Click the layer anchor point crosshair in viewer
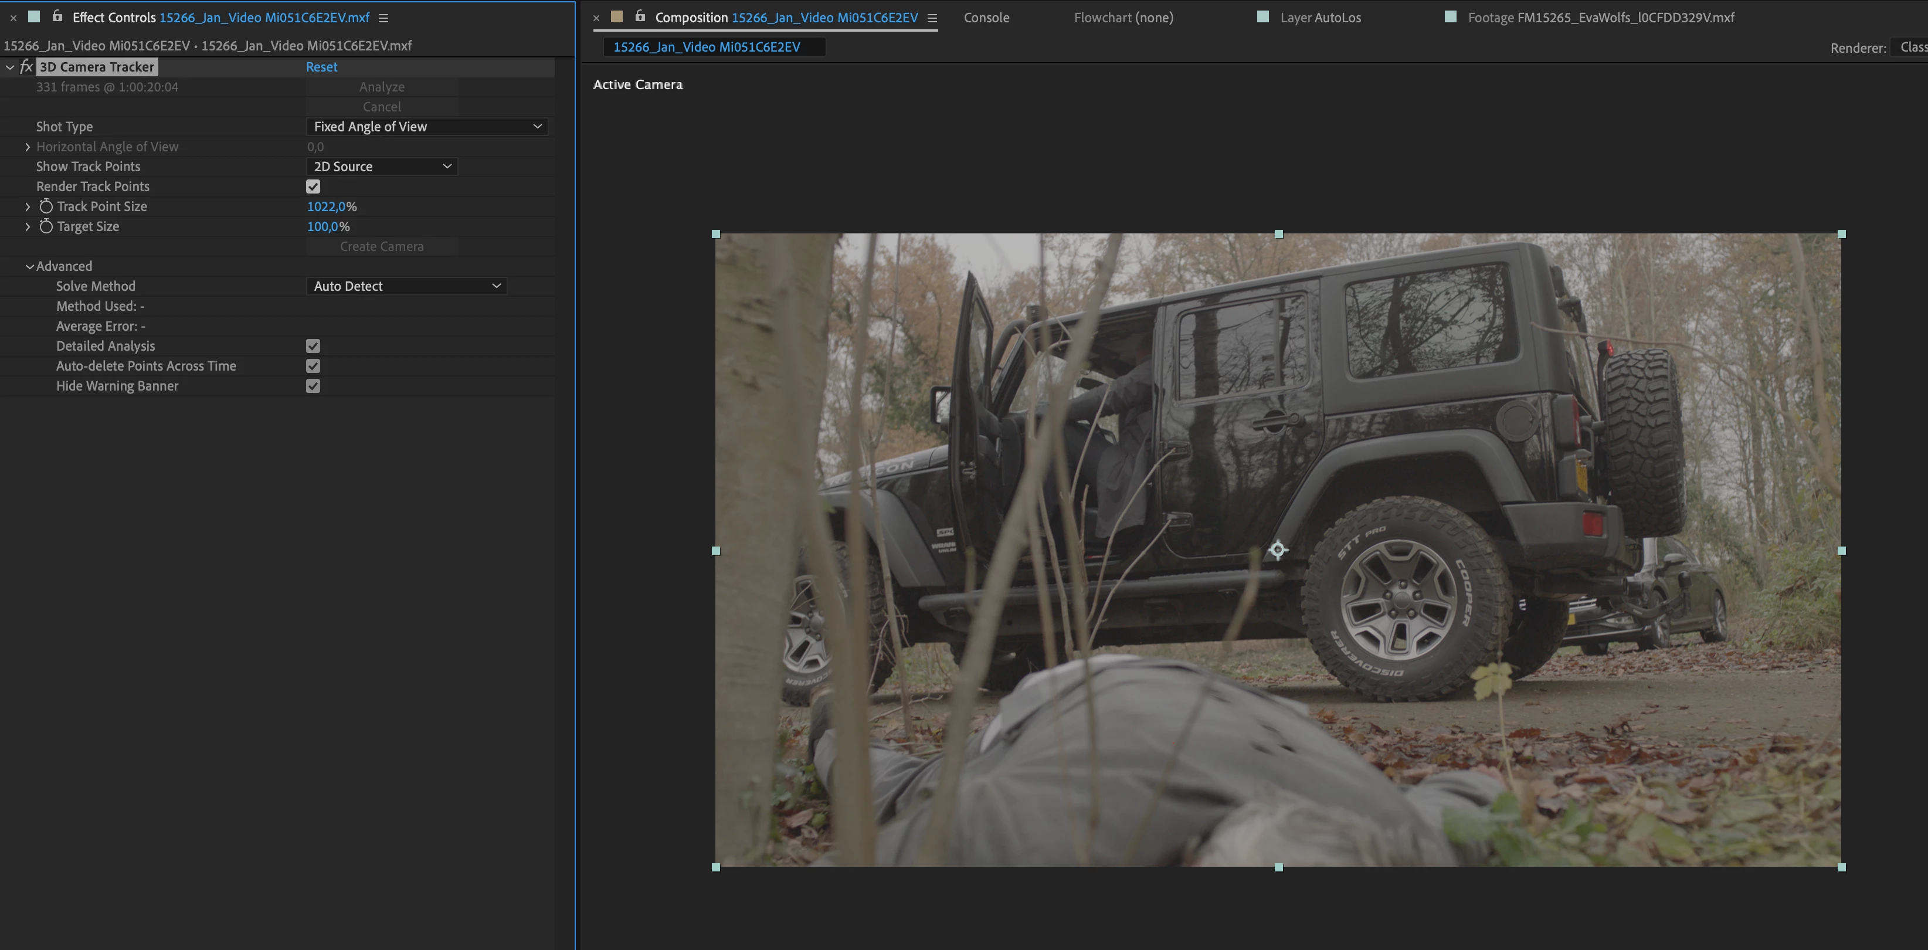The height and width of the screenshot is (950, 1928). point(1278,549)
